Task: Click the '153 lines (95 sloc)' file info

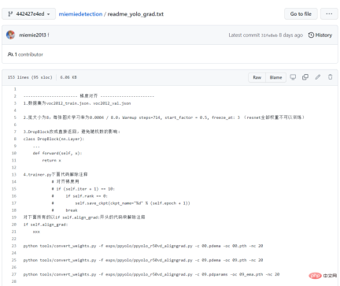Action: pyautogui.click(x=30, y=77)
